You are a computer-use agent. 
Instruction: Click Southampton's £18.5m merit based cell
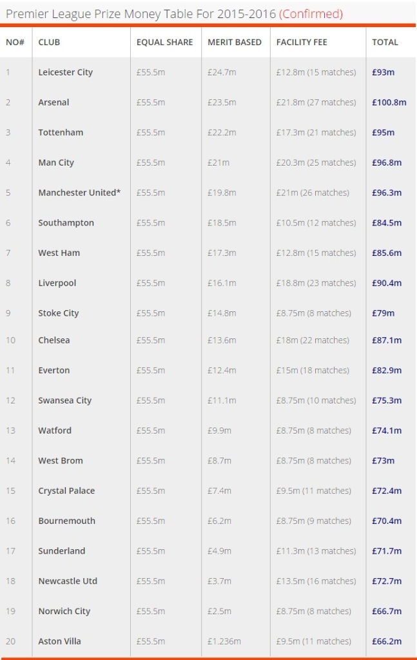coord(222,223)
